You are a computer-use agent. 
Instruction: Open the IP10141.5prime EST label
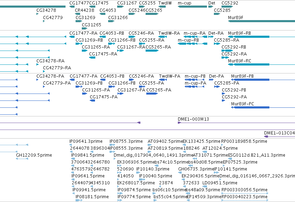pos(231,169)
